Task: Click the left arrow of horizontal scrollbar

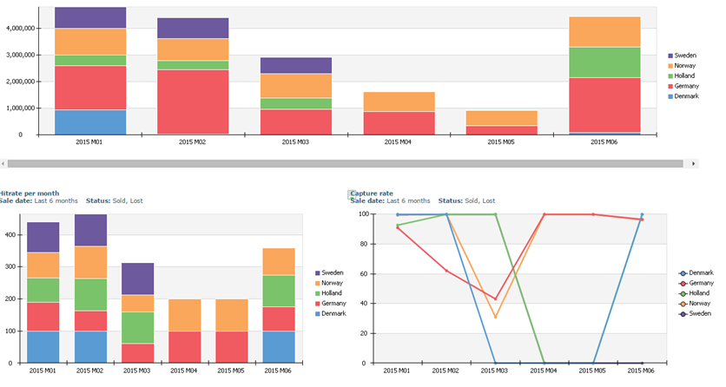Action: pyautogui.click(x=3, y=164)
